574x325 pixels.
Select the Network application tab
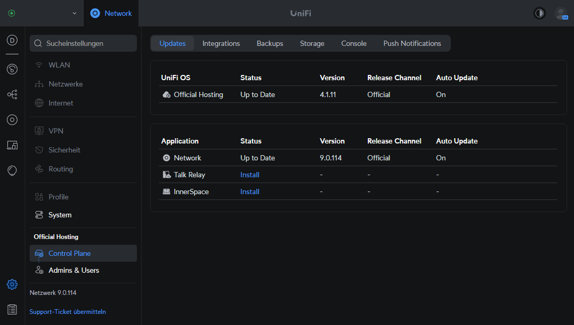111,13
